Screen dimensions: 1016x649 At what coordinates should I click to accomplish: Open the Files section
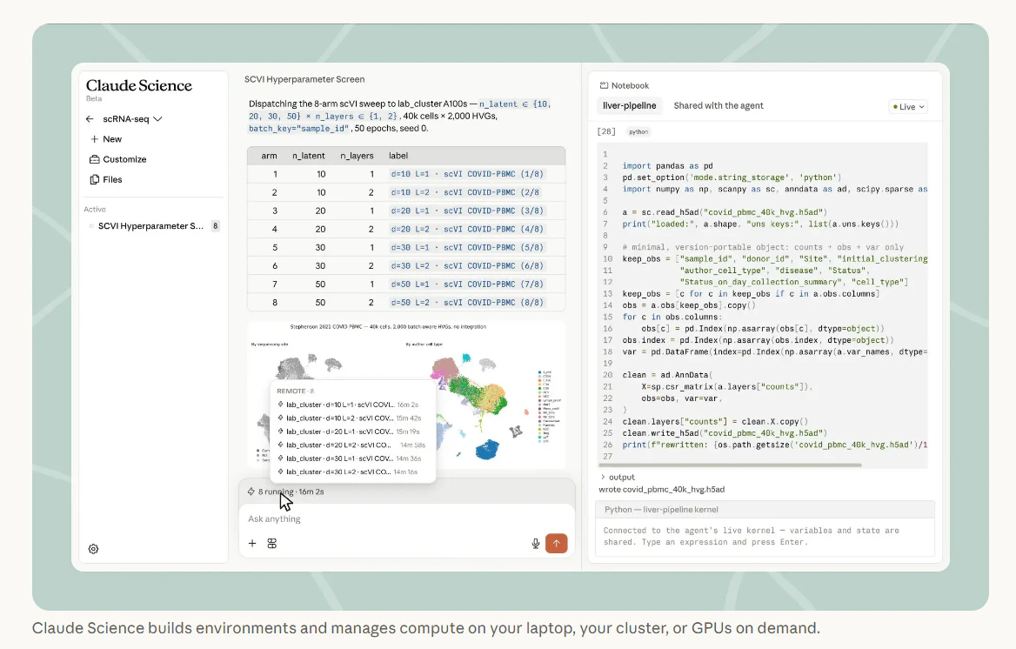(x=106, y=179)
